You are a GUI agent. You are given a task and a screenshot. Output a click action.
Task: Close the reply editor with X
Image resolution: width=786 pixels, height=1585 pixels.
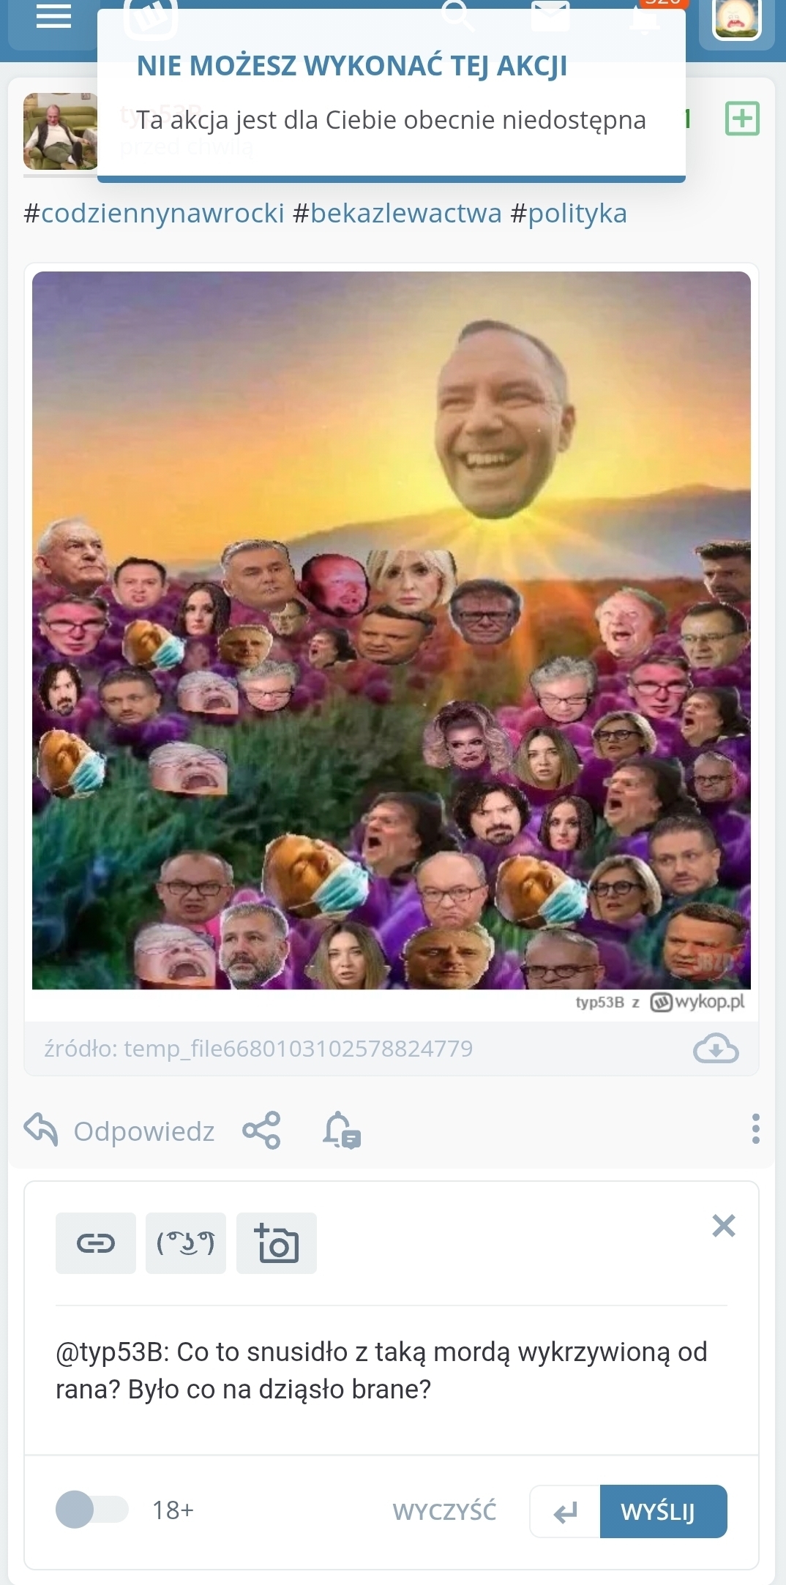point(724,1225)
